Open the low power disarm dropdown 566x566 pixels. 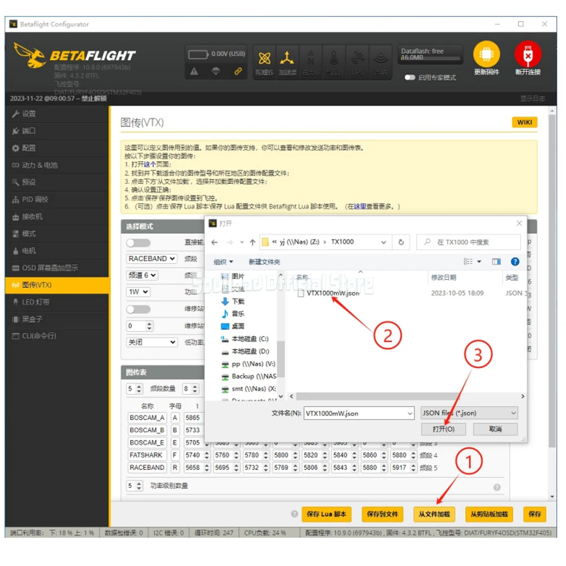coord(152,342)
